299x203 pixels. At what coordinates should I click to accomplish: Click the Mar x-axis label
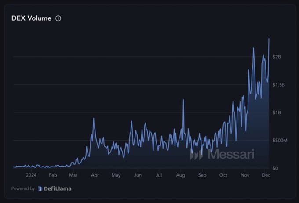point(73,175)
